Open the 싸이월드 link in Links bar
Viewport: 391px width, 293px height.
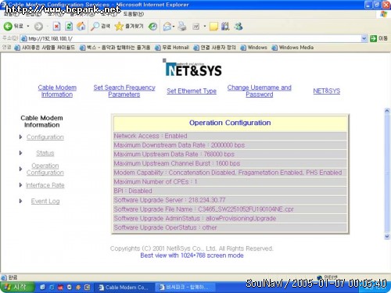pos(45,48)
